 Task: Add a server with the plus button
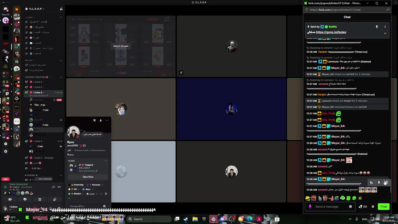[x=6, y=144]
